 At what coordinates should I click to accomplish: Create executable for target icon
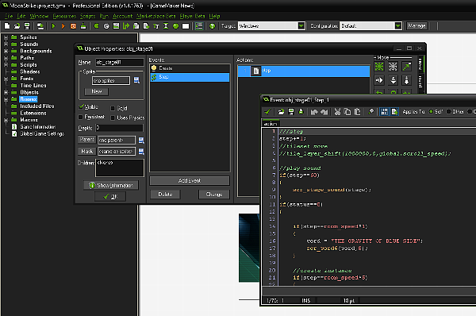click(x=40, y=26)
